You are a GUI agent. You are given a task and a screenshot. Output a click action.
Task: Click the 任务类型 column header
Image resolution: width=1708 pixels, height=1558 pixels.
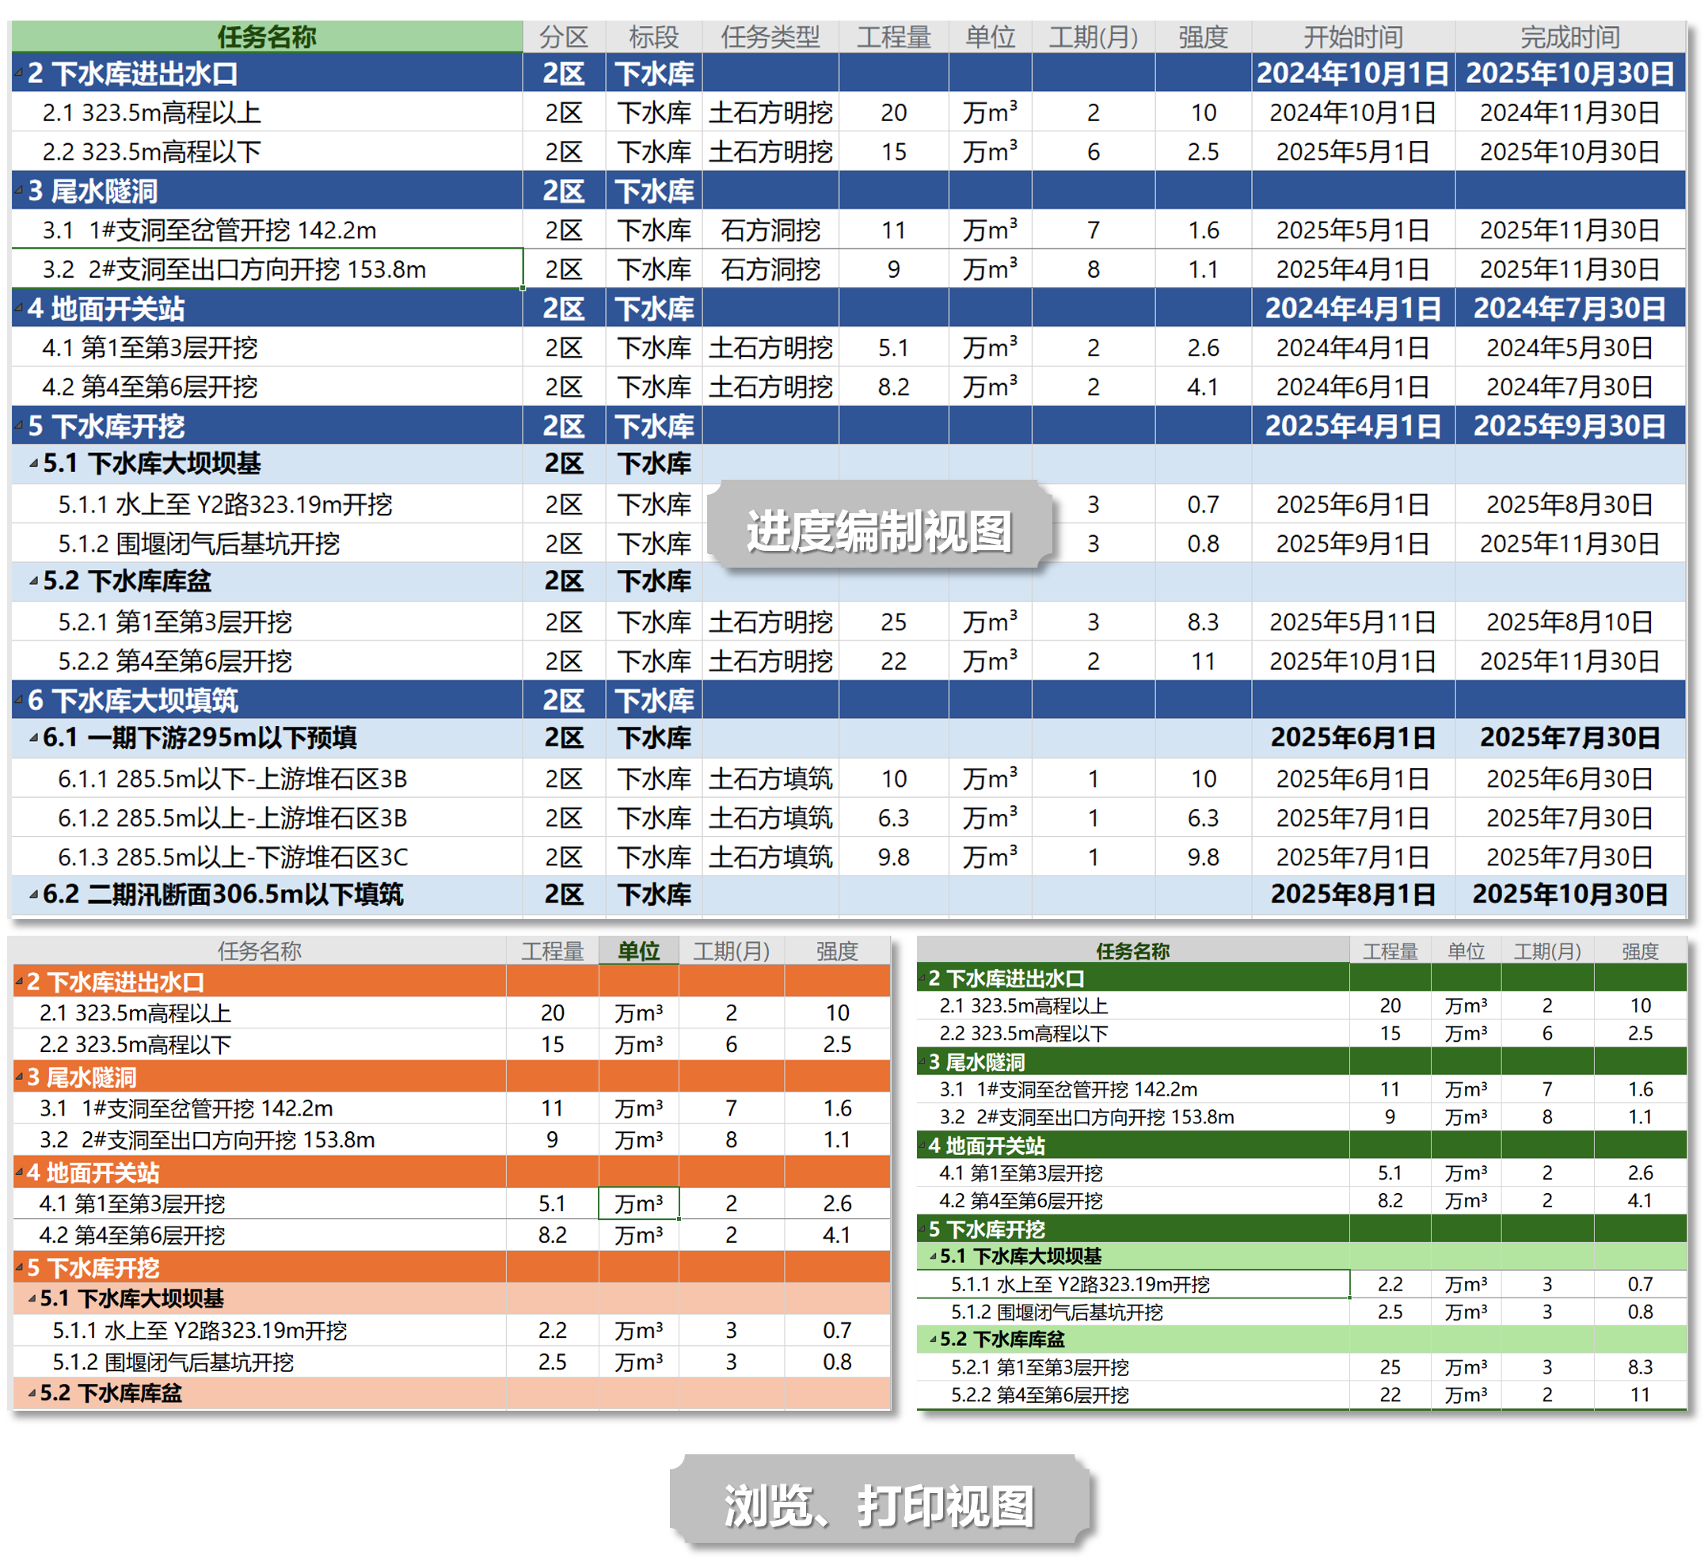pos(770,36)
